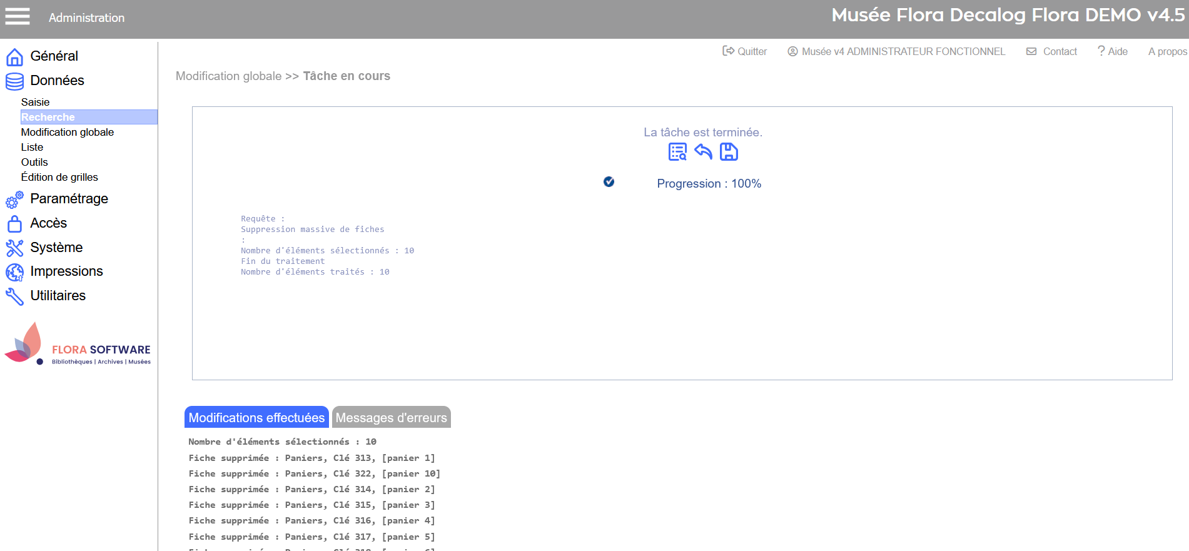
Task: Open the hamburger menu icon
Action: pos(18,17)
